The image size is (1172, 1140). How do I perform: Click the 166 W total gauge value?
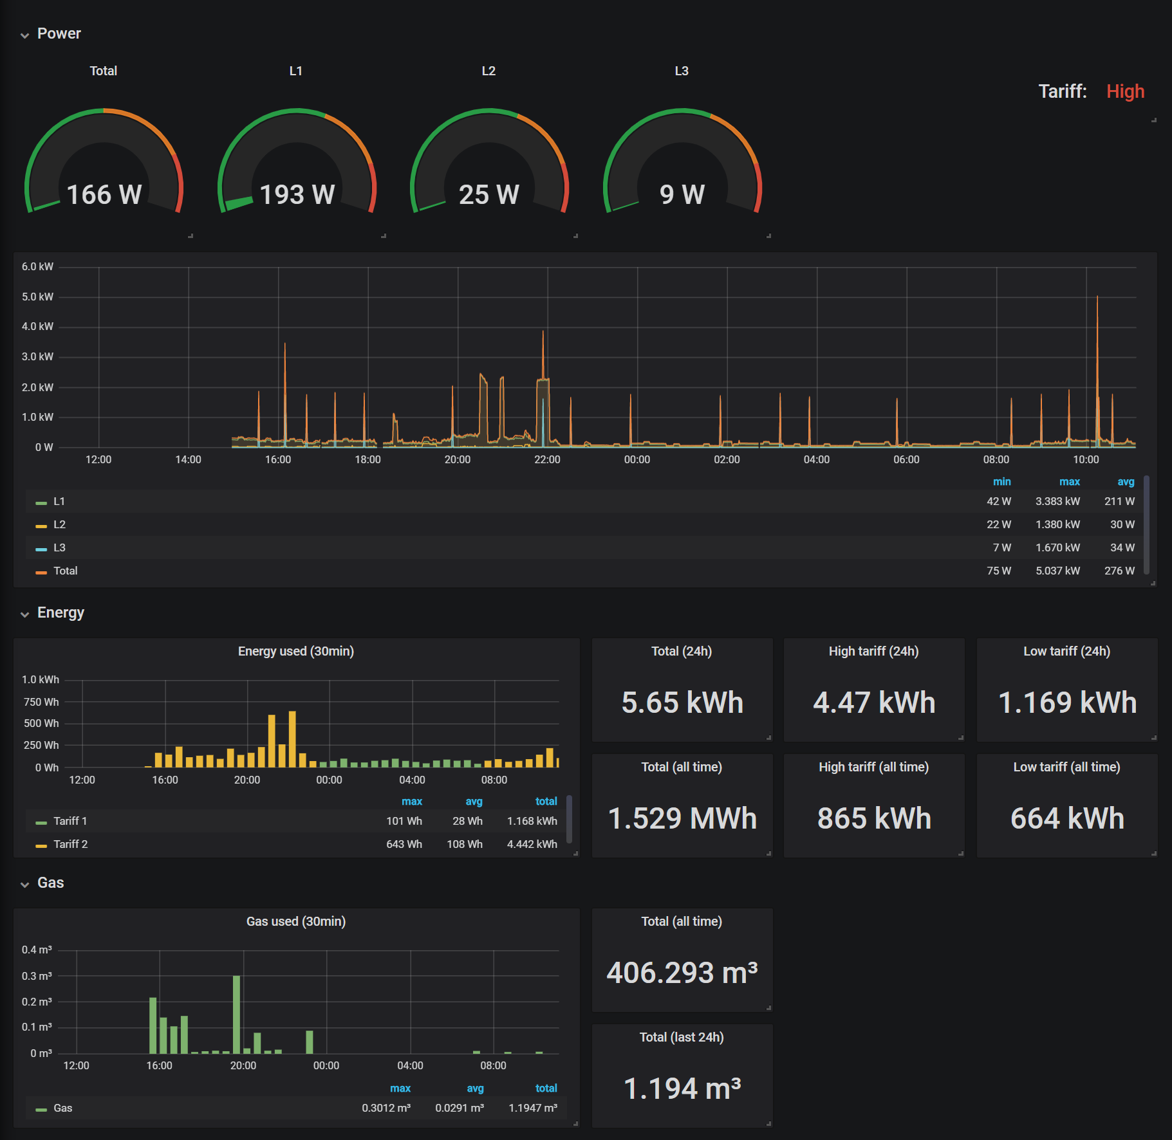pos(104,194)
